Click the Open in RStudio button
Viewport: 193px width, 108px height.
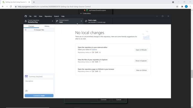point(141,50)
